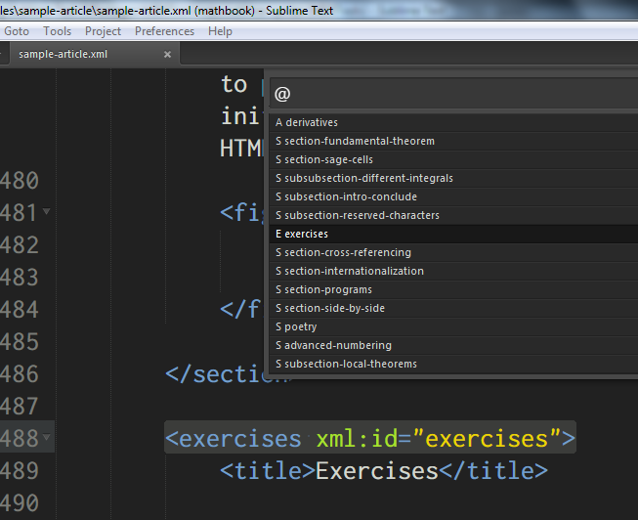Click the Exercises title text on line 489

pos(377,471)
